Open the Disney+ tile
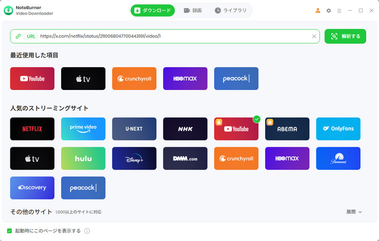Image resolution: width=379 pixels, height=241 pixels. pyautogui.click(x=134, y=159)
